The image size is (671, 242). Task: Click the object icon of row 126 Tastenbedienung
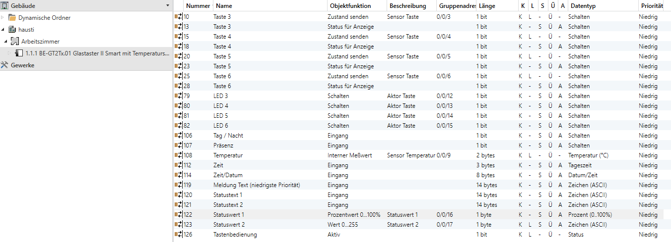(x=179, y=235)
